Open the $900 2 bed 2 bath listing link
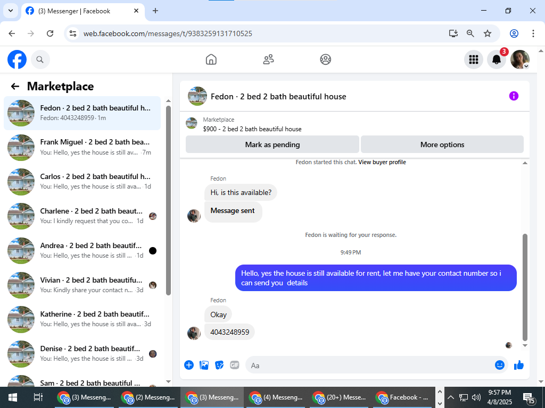This screenshot has width=545, height=408. point(252,129)
